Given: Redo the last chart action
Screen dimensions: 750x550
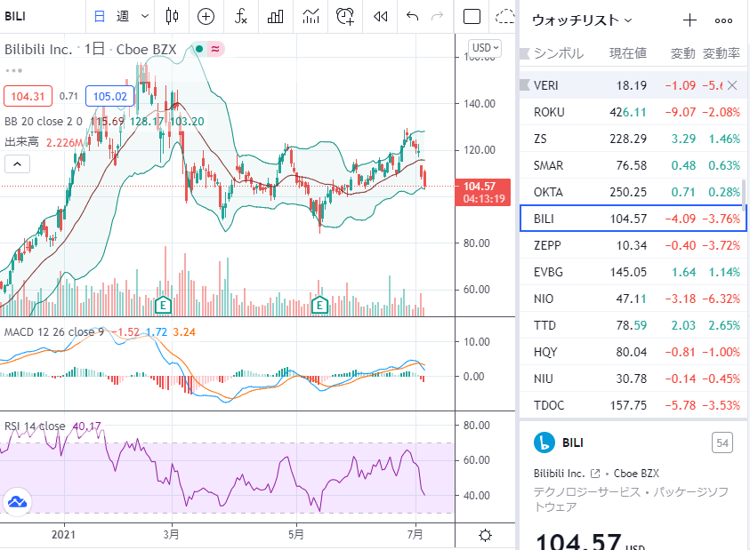Looking at the screenshot, I should 437,17.
